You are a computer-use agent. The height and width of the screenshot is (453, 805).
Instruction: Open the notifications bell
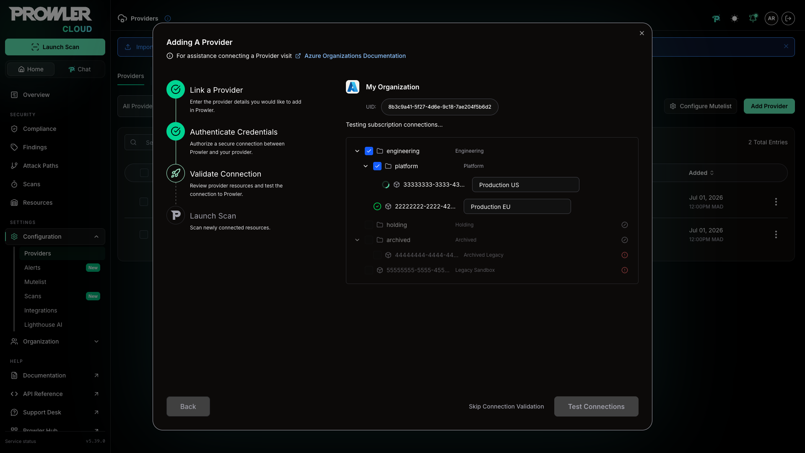(x=753, y=18)
